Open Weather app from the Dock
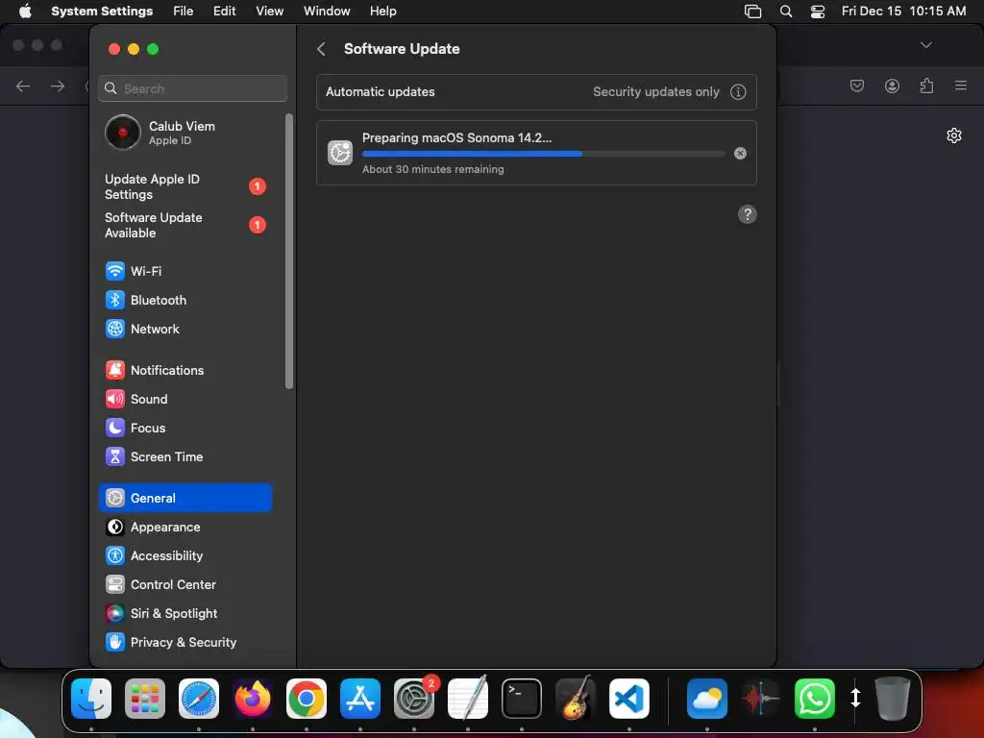 click(x=707, y=699)
